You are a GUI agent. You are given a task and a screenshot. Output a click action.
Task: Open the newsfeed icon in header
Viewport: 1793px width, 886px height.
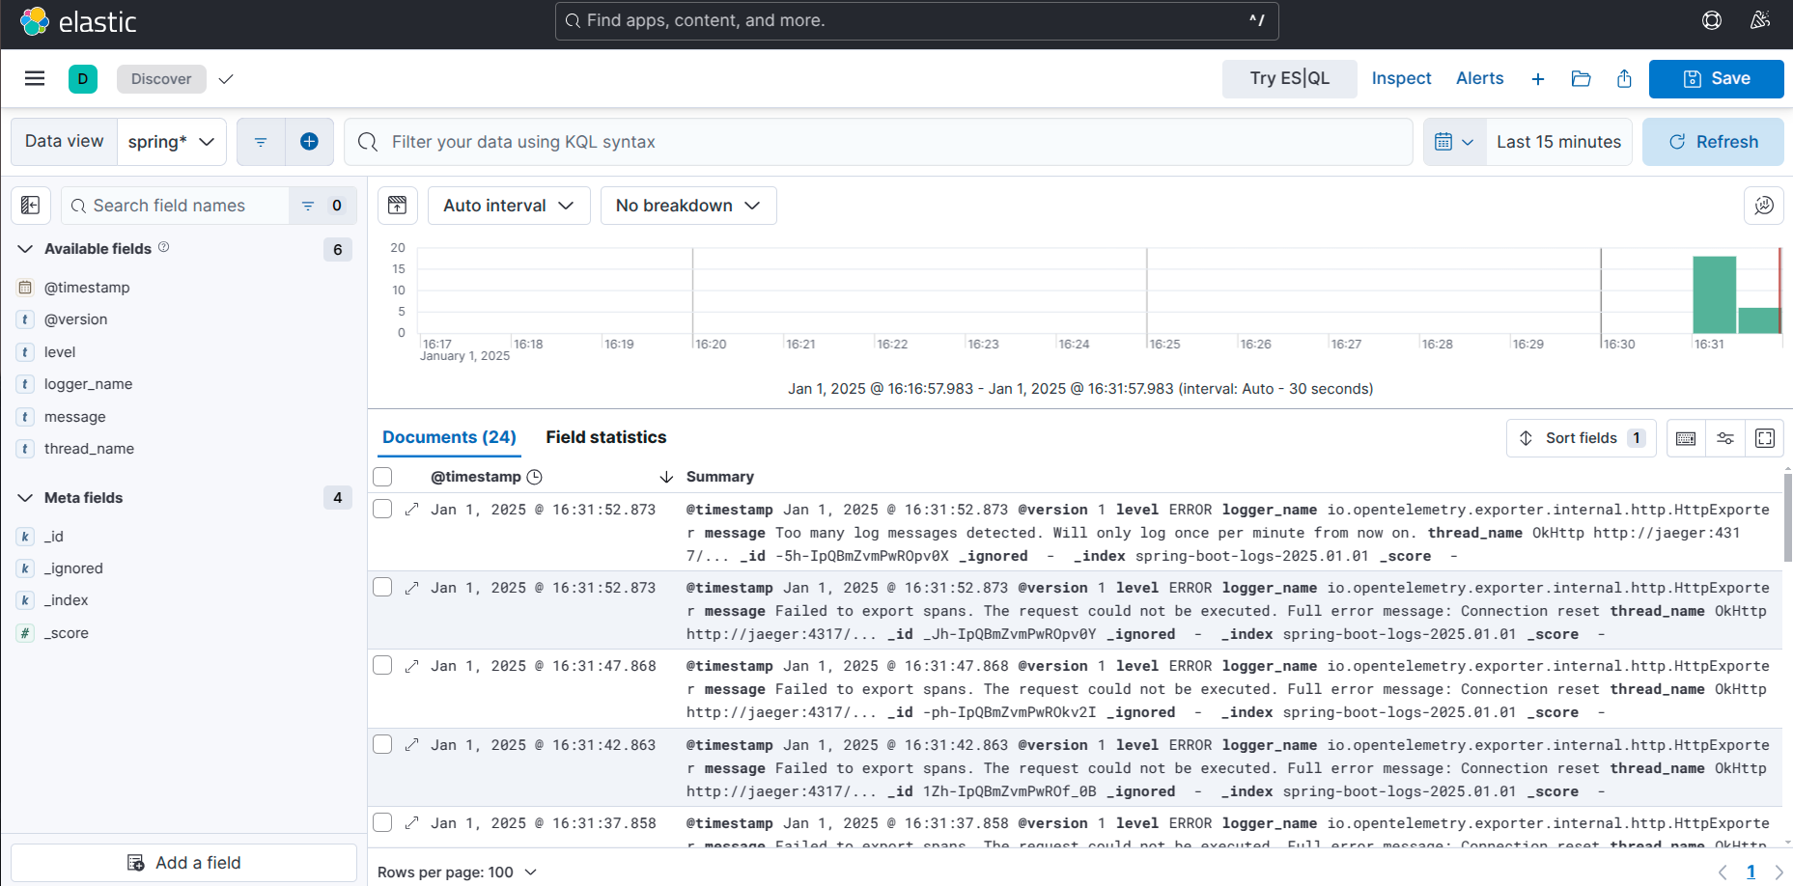1760,20
